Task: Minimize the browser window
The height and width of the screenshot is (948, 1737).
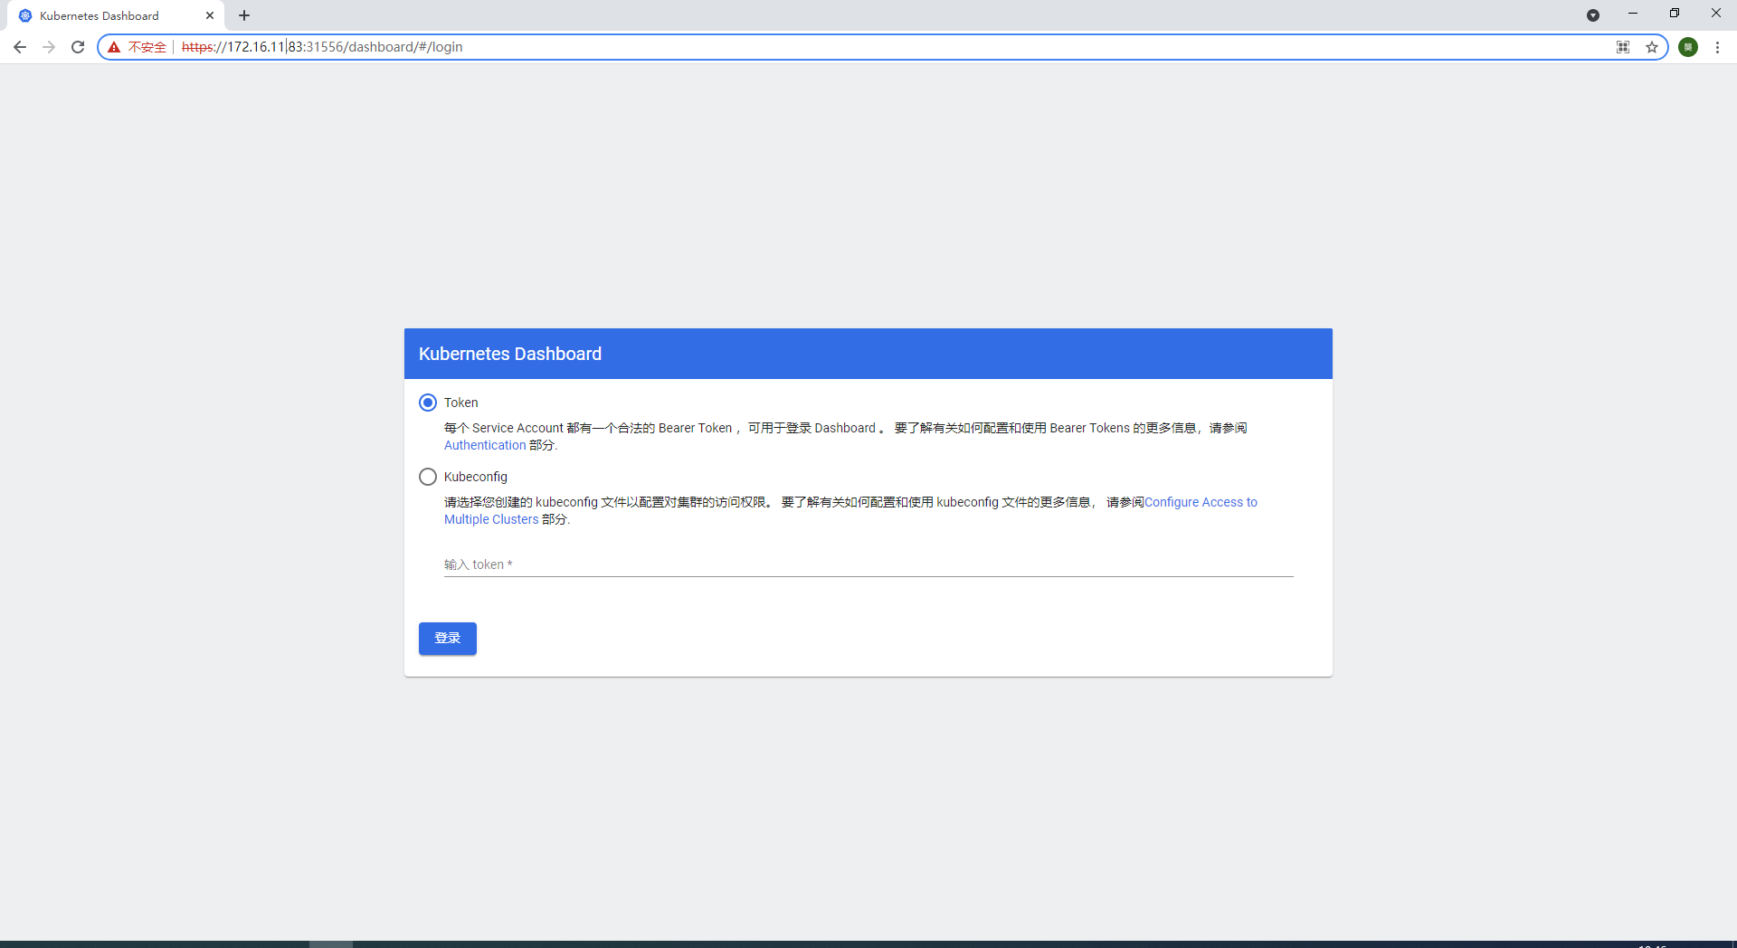Action: point(1633,14)
